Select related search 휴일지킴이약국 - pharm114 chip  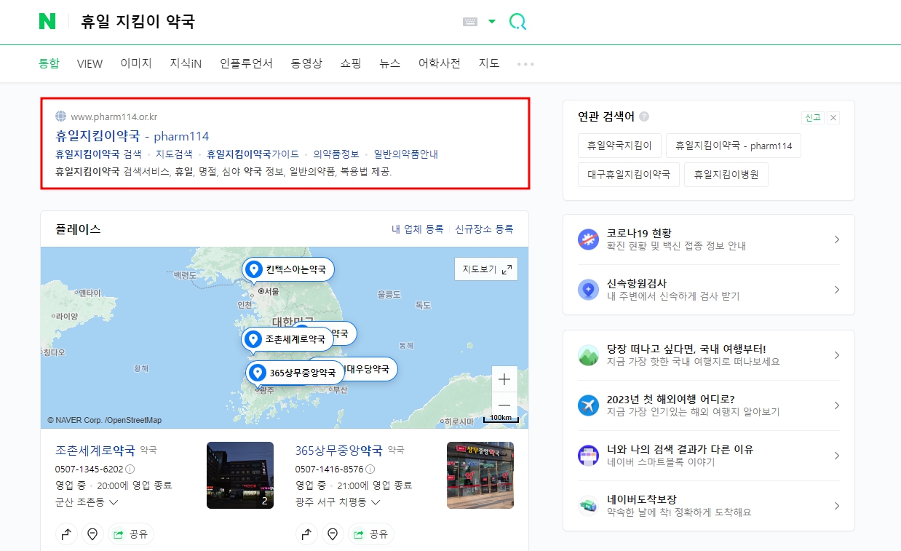[734, 146]
